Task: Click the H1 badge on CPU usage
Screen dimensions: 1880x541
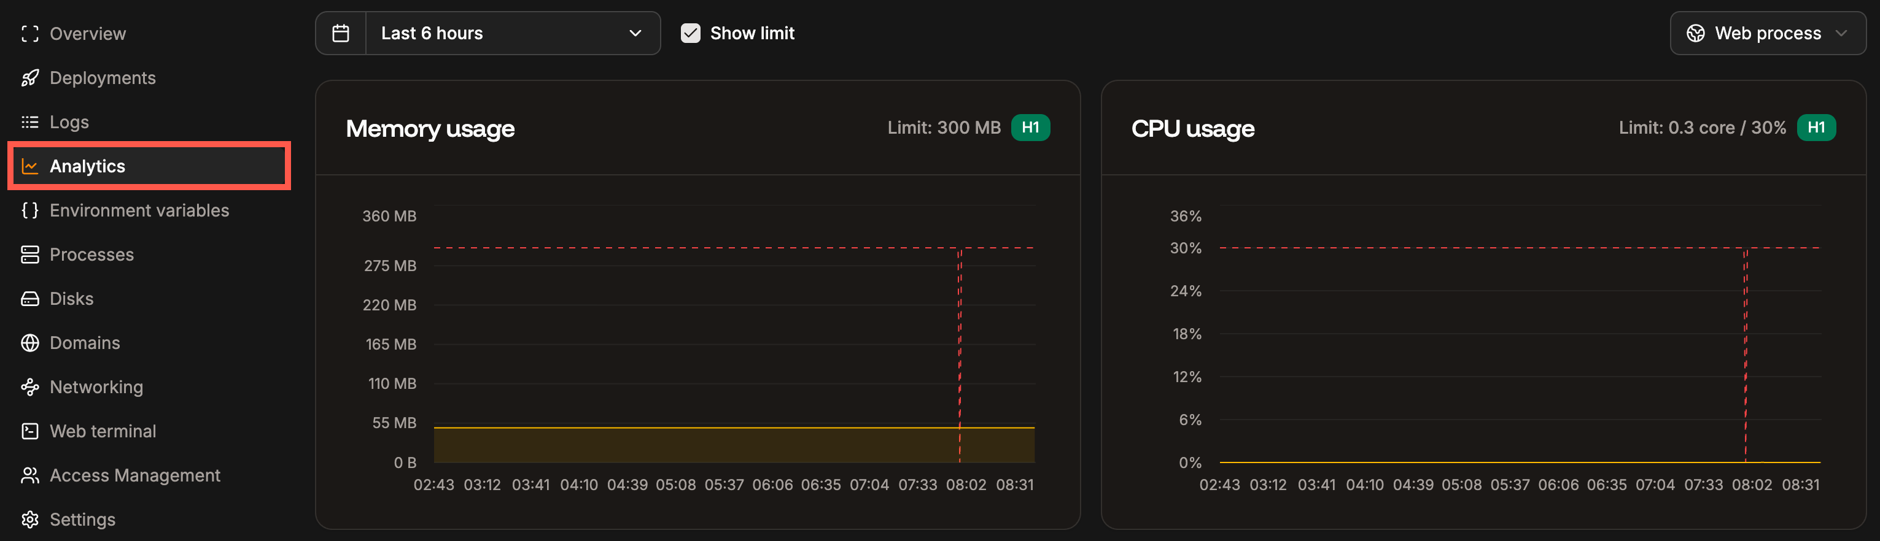Action: click(x=1816, y=127)
